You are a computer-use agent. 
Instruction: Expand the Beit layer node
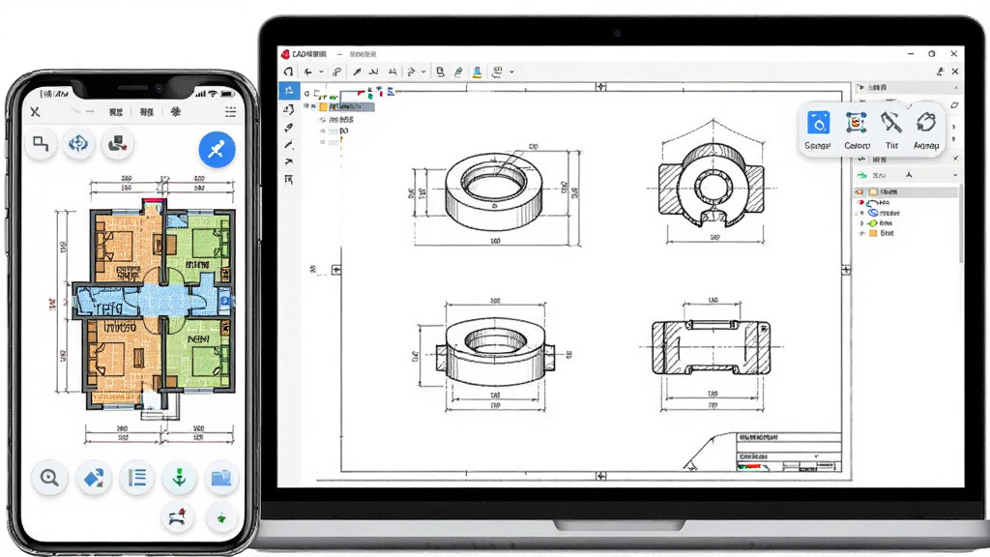tap(861, 233)
